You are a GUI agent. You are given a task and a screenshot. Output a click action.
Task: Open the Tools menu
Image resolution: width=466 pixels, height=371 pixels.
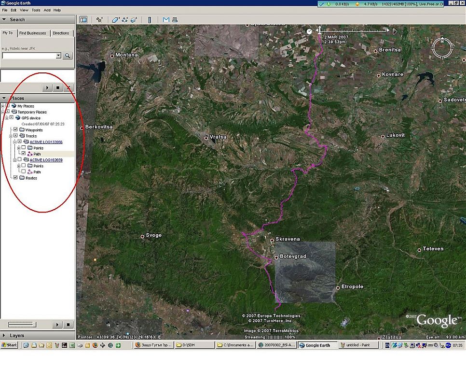(x=36, y=10)
